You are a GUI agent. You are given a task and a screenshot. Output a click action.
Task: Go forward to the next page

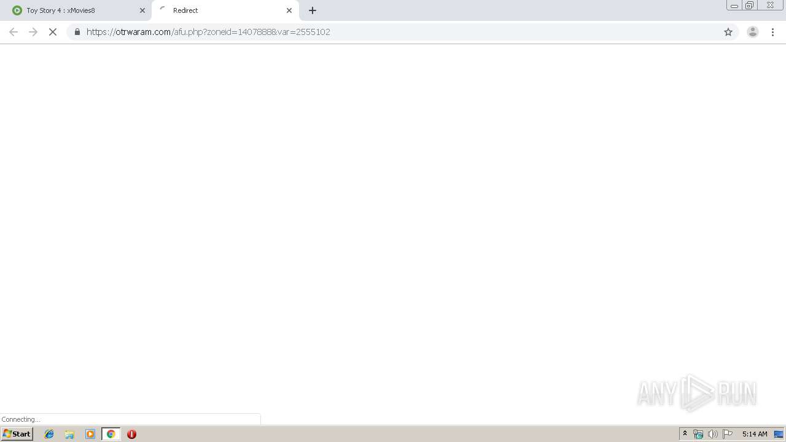click(x=33, y=32)
